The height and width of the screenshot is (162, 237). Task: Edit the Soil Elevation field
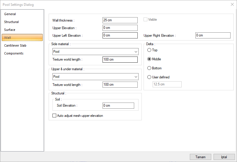118,105
